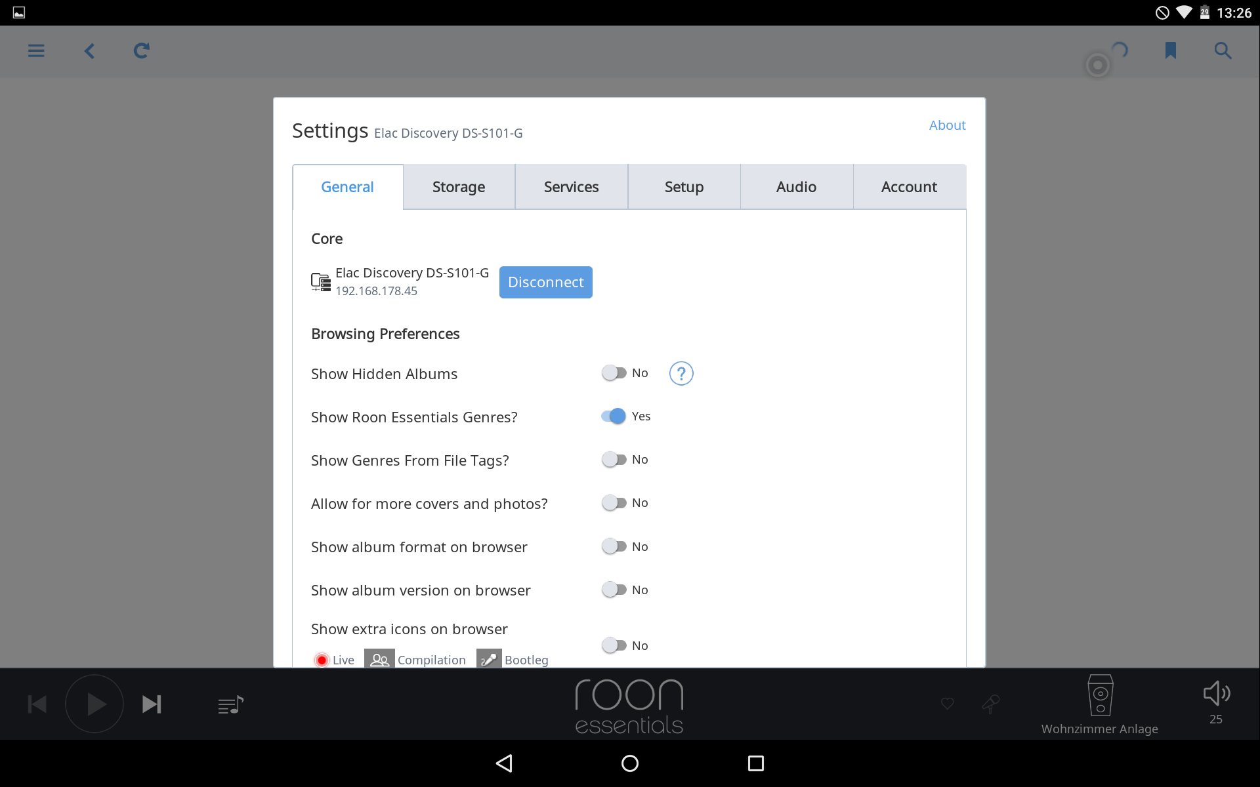Tap the Android back button

(x=504, y=763)
